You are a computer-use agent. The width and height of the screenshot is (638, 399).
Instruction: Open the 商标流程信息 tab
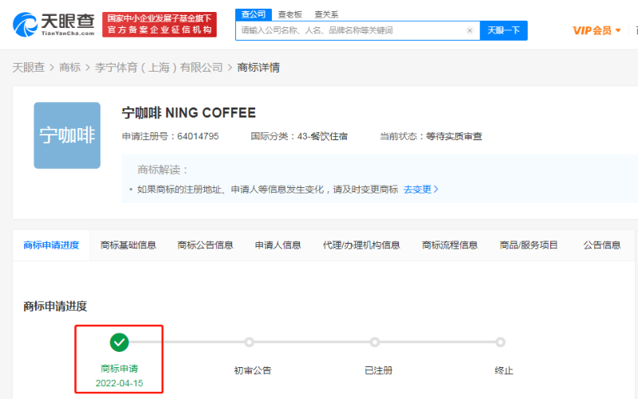coord(450,245)
